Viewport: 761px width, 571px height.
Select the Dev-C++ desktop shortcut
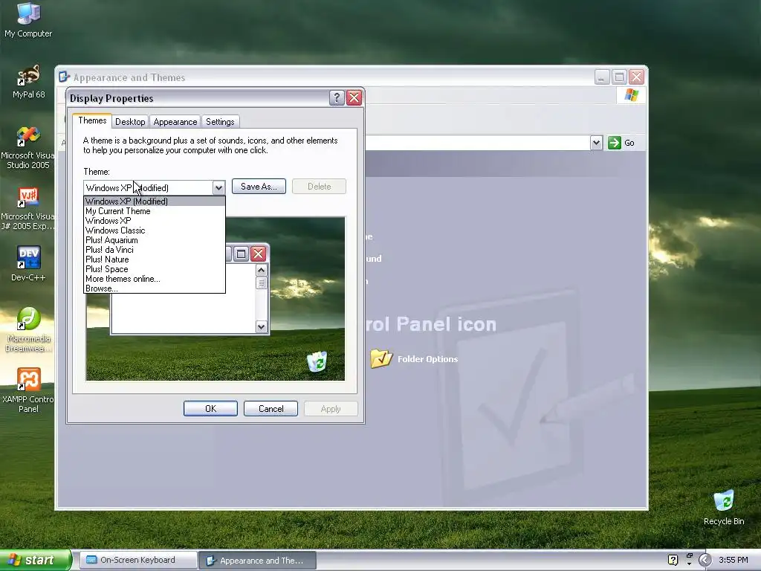(28, 263)
